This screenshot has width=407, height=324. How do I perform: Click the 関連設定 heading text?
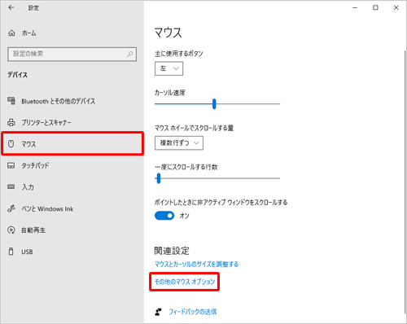pos(172,251)
